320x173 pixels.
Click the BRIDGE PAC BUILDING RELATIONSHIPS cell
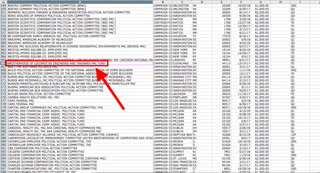point(80,46)
